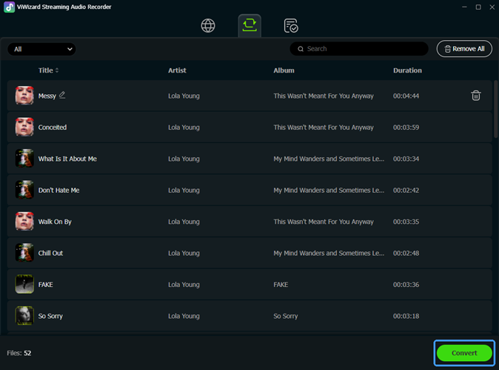This screenshot has height=370, width=499.
Task: Open the converted history tab
Action: pyautogui.click(x=291, y=25)
